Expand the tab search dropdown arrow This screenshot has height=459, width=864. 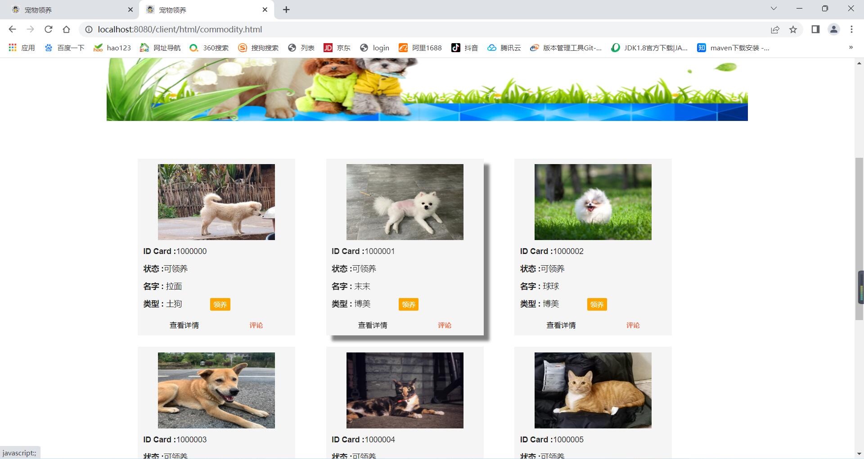pos(774,8)
